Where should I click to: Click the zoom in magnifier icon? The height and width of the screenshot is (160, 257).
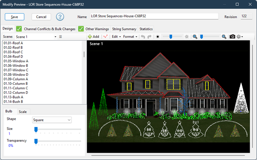pyautogui.click(x=224, y=37)
